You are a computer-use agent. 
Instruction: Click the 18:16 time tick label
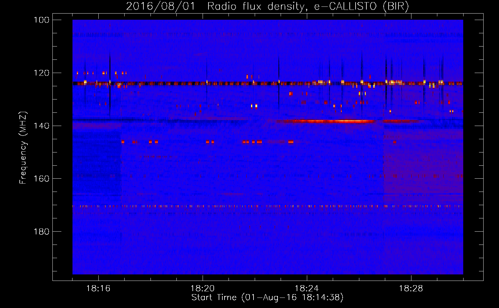98,289
